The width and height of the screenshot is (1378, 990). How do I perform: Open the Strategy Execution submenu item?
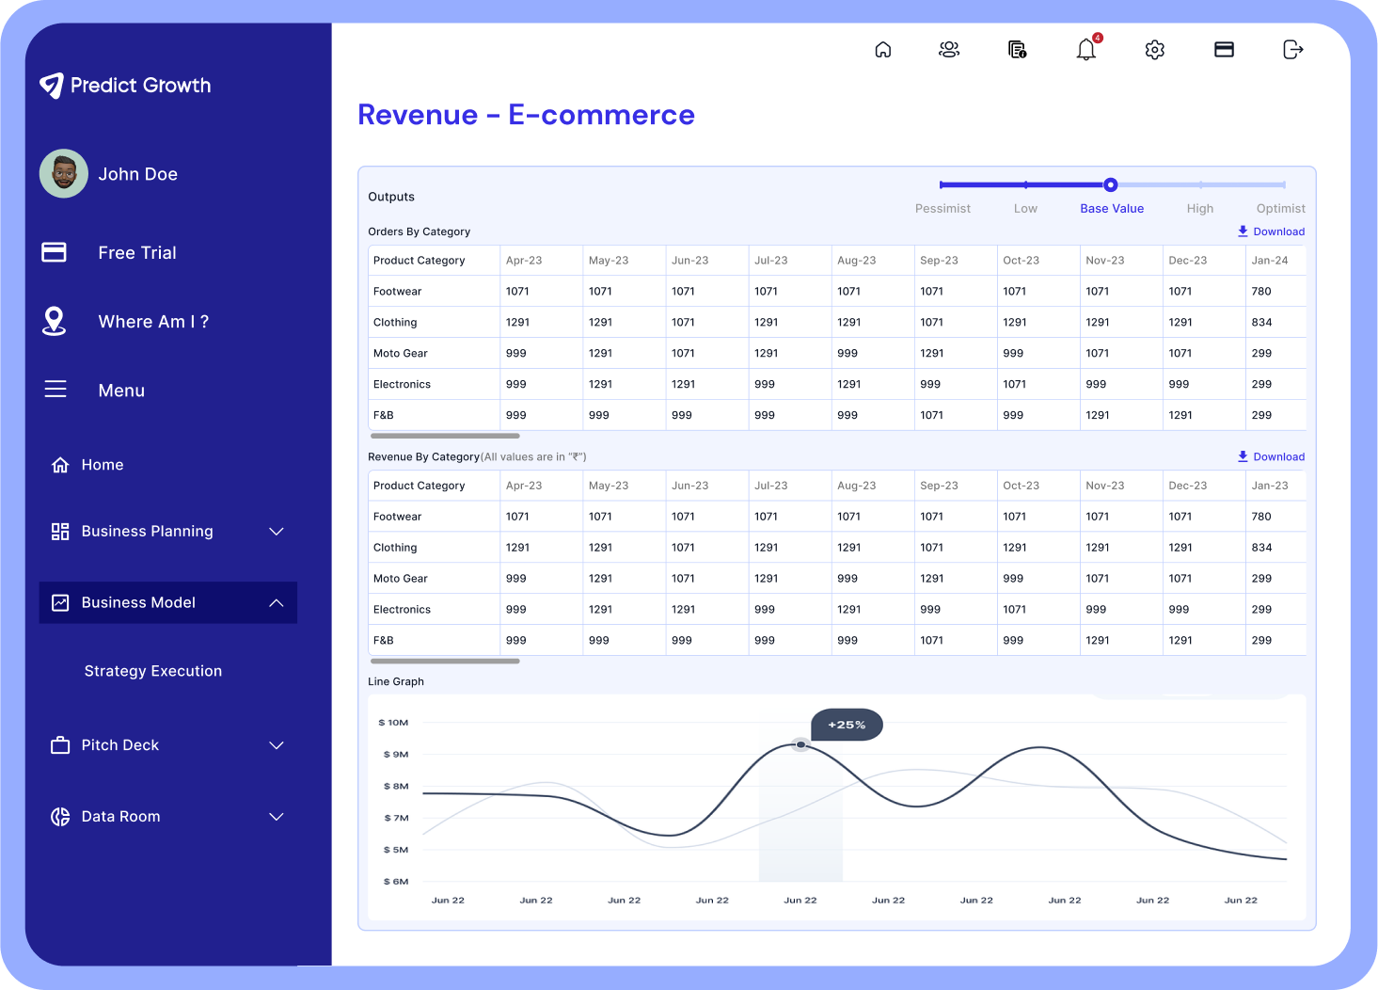coord(153,671)
